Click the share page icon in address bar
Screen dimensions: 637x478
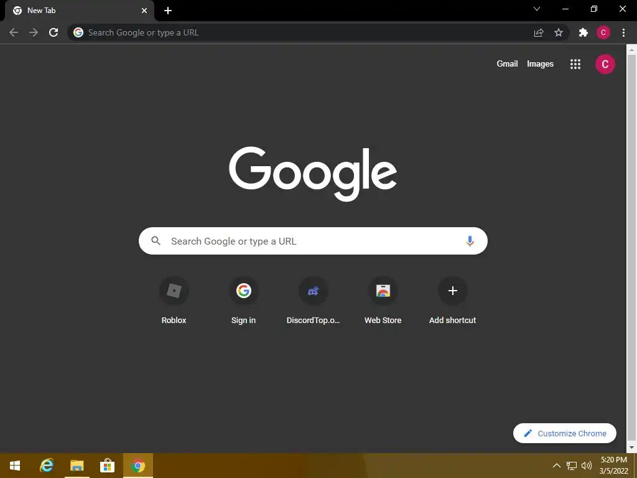tap(539, 32)
